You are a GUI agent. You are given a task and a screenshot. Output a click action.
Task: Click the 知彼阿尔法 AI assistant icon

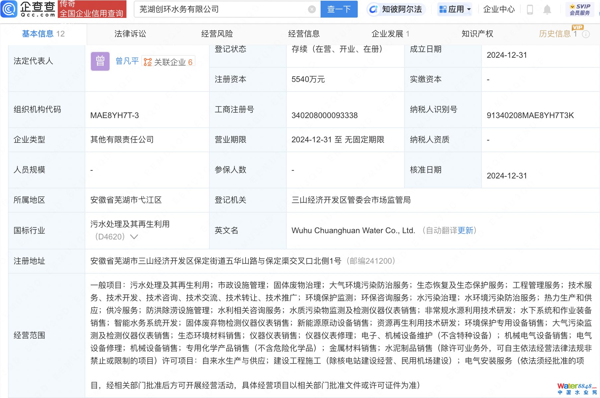(x=374, y=9)
